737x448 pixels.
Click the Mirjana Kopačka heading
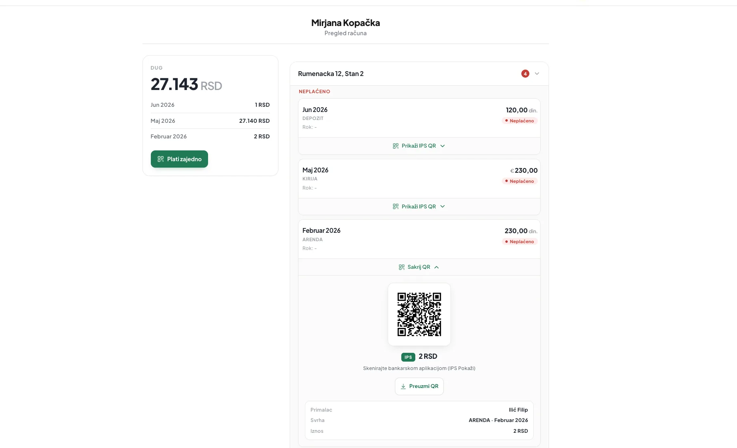tap(346, 23)
